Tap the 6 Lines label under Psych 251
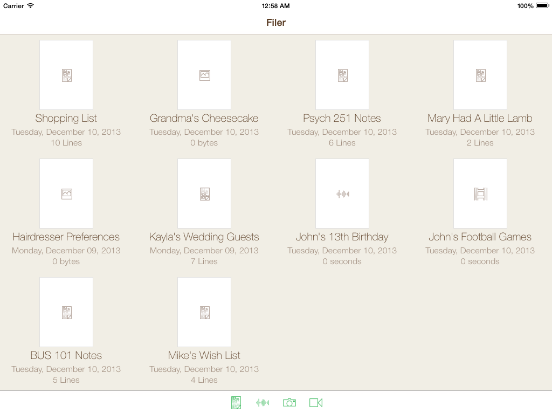 pyautogui.click(x=342, y=143)
